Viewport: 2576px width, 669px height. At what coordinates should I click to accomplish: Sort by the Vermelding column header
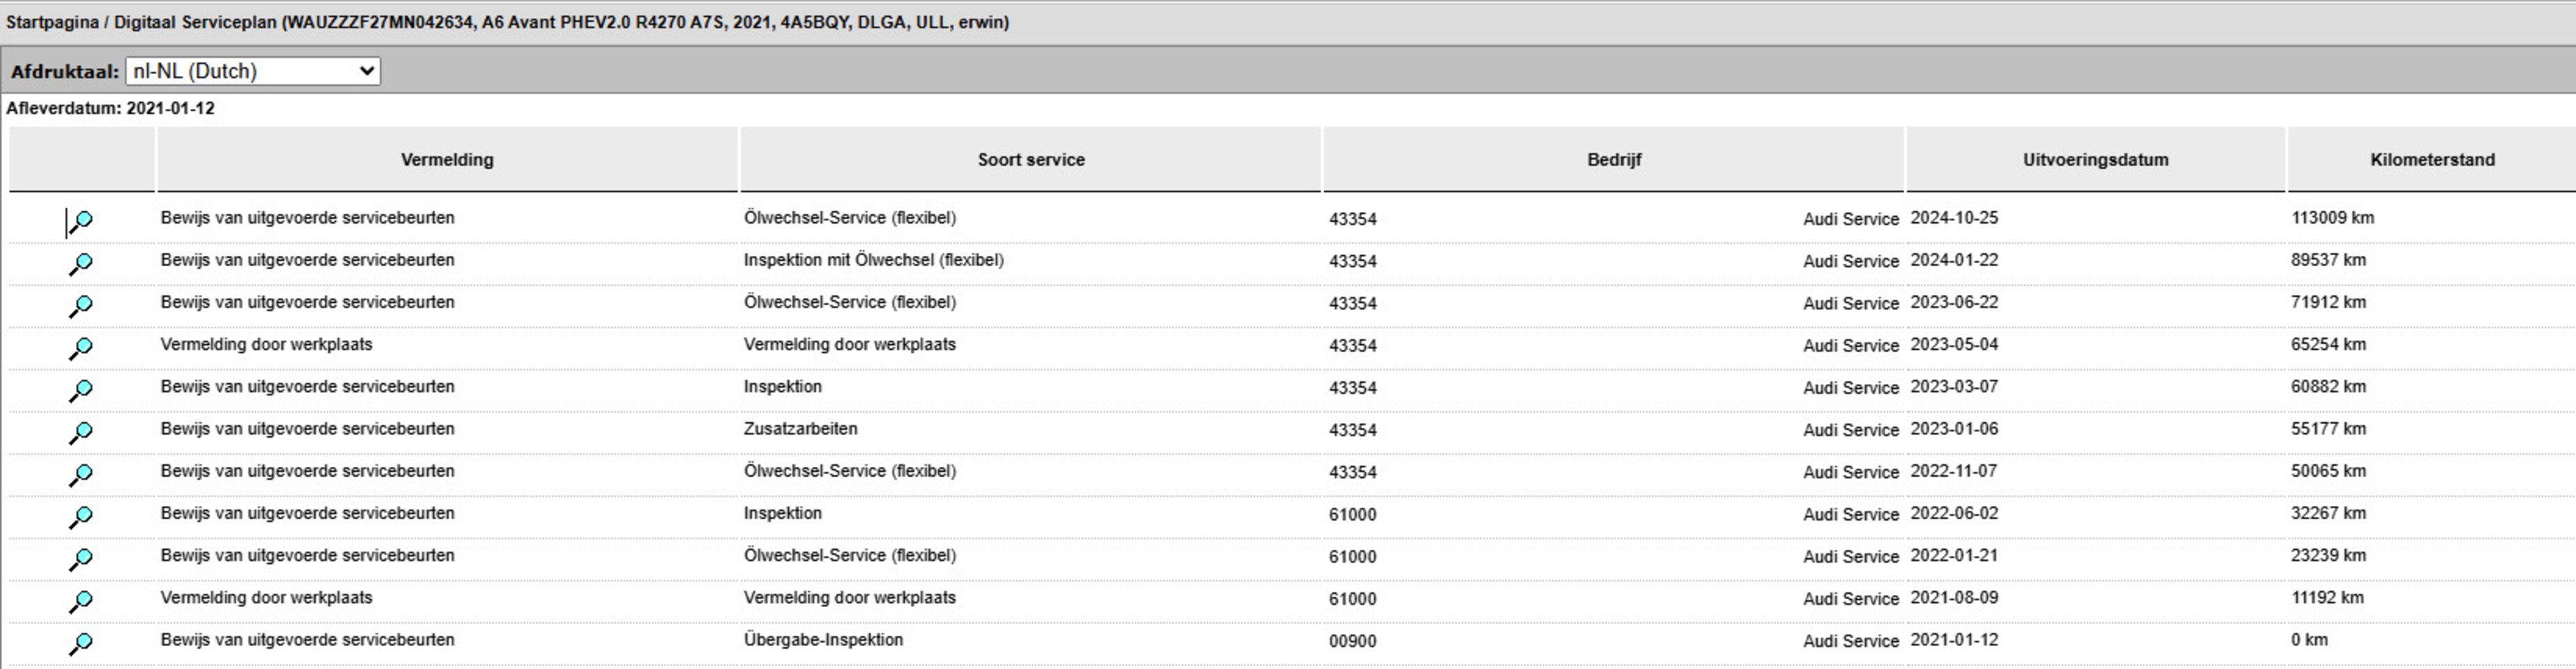(447, 160)
